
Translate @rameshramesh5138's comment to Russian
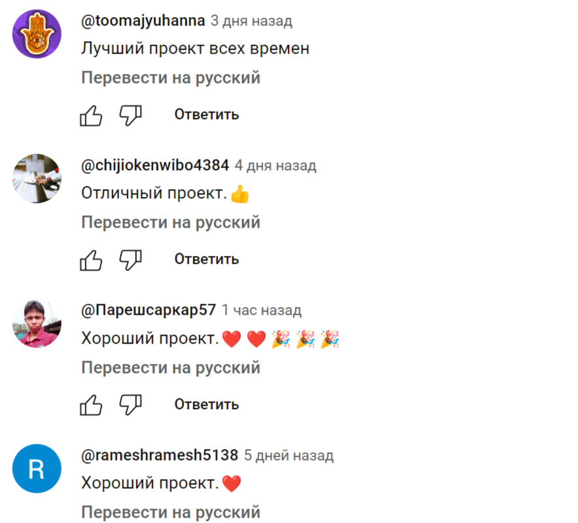(x=171, y=513)
